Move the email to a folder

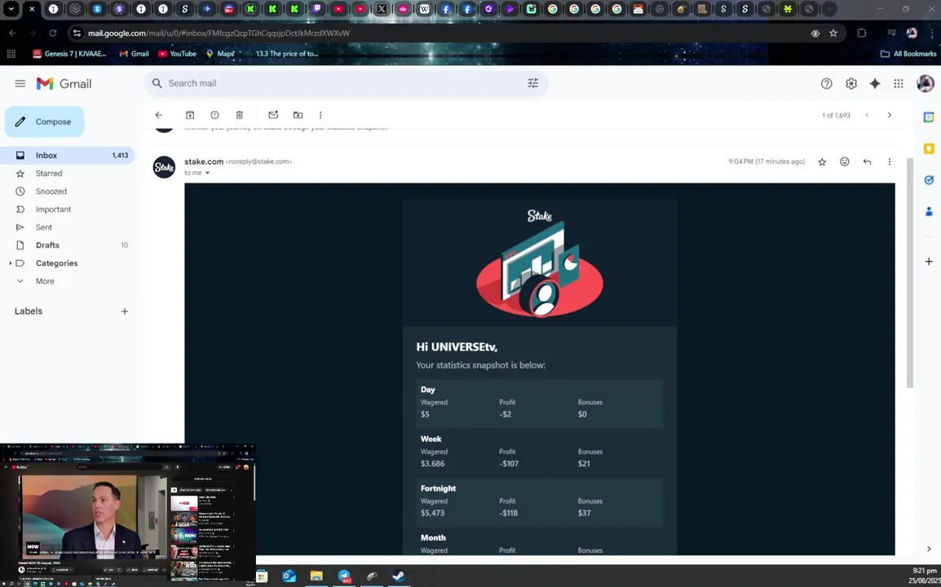click(x=298, y=115)
